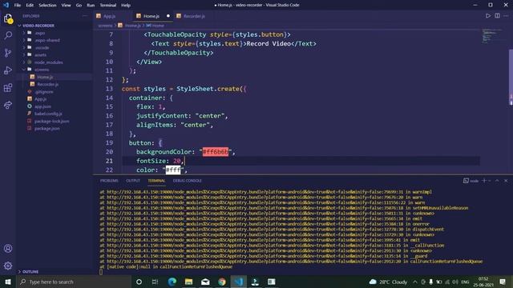Switch to the App.js editor tab
This screenshot has height=288, width=513.
[x=110, y=16]
